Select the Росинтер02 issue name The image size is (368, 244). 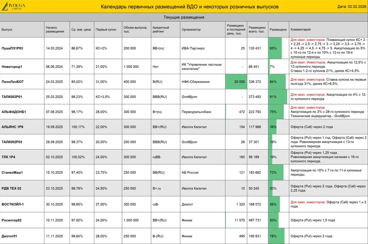tap(12, 220)
